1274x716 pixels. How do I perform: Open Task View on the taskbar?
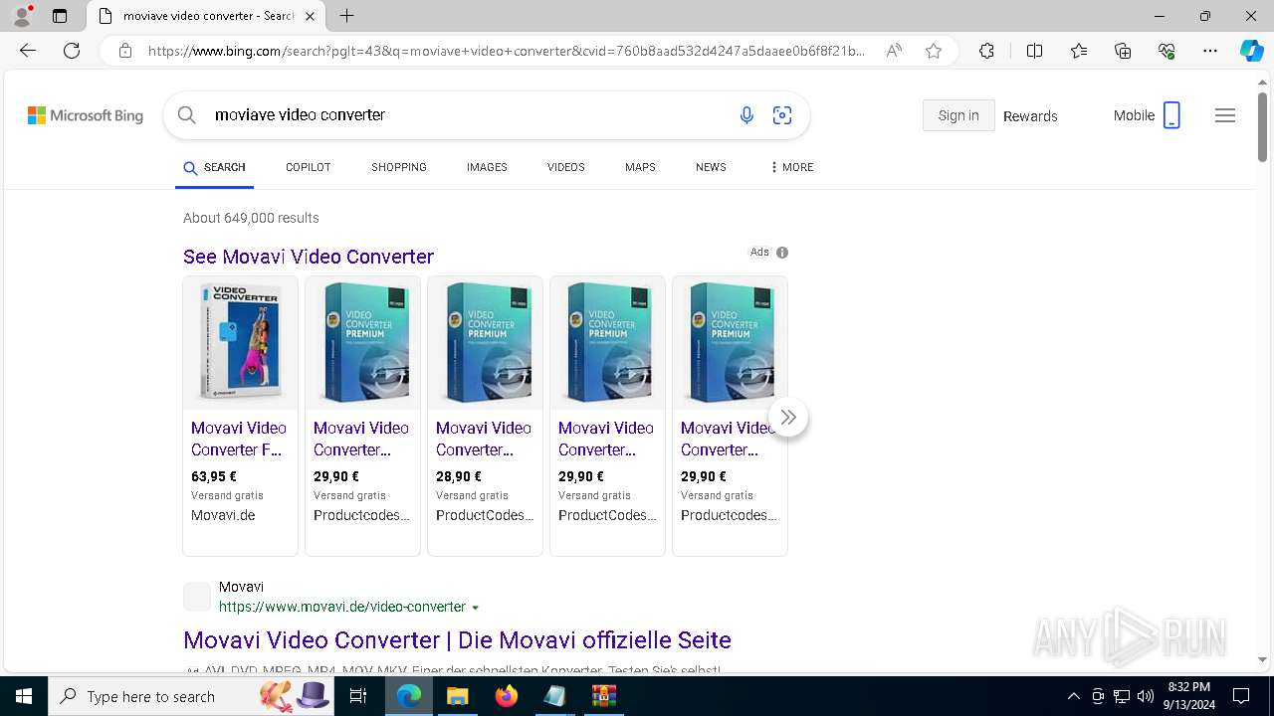[358, 696]
